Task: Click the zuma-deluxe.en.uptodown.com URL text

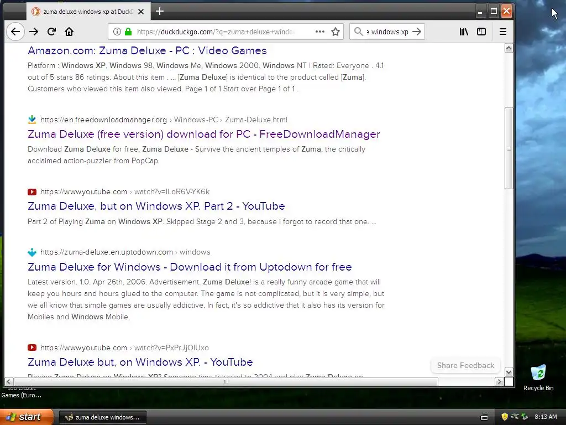Action: pyautogui.click(x=125, y=252)
